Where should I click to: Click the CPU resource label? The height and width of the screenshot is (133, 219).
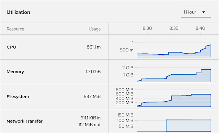click(11, 47)
